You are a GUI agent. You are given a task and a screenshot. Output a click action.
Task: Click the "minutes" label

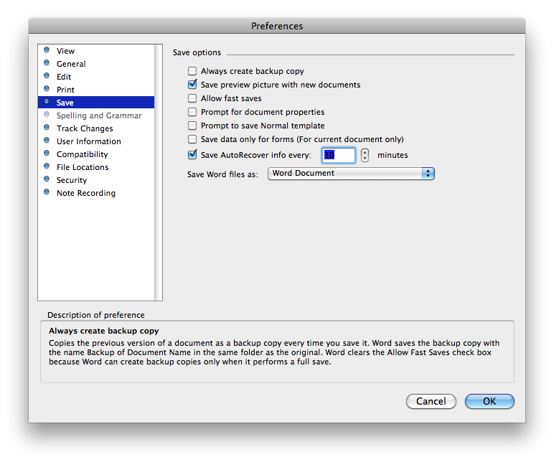[393, 155]
